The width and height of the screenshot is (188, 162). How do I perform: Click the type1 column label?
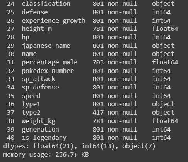(x=31, y=104)
